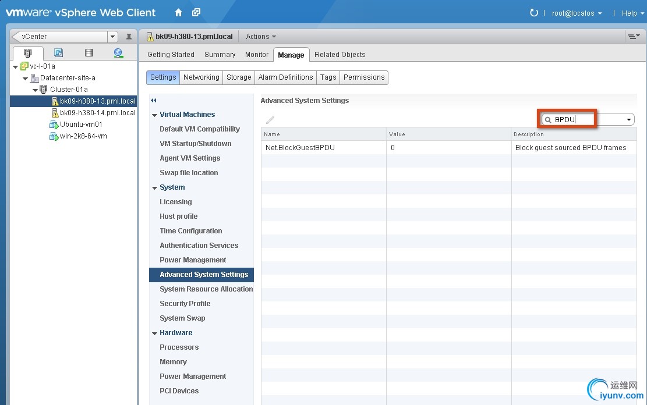Viewport: 647px width, 405px height.
Task: Sort settings by the Description column header
Action: pos(574,134)
